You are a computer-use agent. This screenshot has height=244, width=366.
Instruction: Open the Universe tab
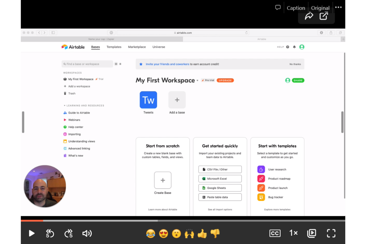(x=159, y=47)
